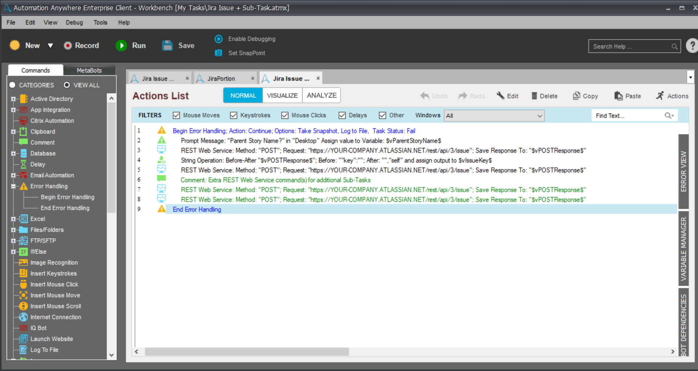The image size is (698, 371).
Task: Select the Insert Mouse Click icon
Action: [23, 284]
